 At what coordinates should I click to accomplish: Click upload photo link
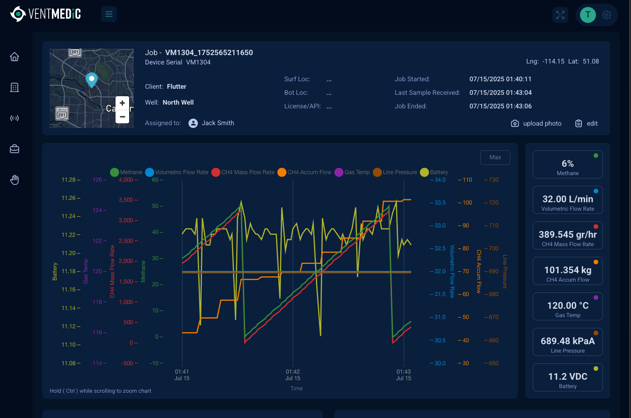click(536, 123)
